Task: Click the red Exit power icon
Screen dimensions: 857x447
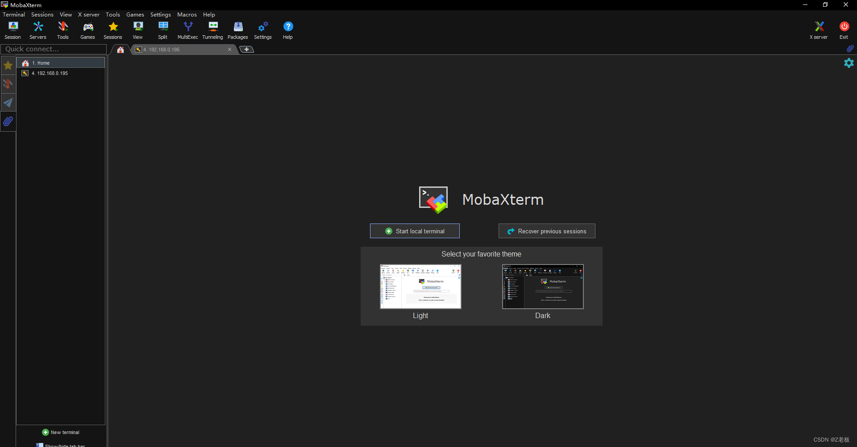Action: [x=844, y=30]
